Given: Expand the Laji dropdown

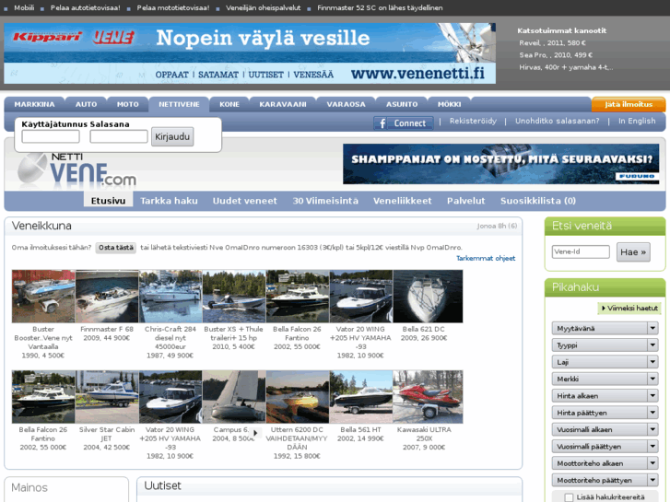Looking at the screenshot, I should pyautogui.click(x=605, y=362).
